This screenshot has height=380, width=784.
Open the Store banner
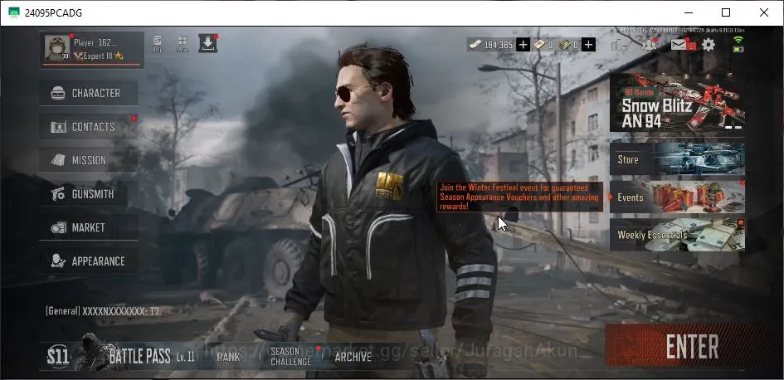[x=677, y=159]
